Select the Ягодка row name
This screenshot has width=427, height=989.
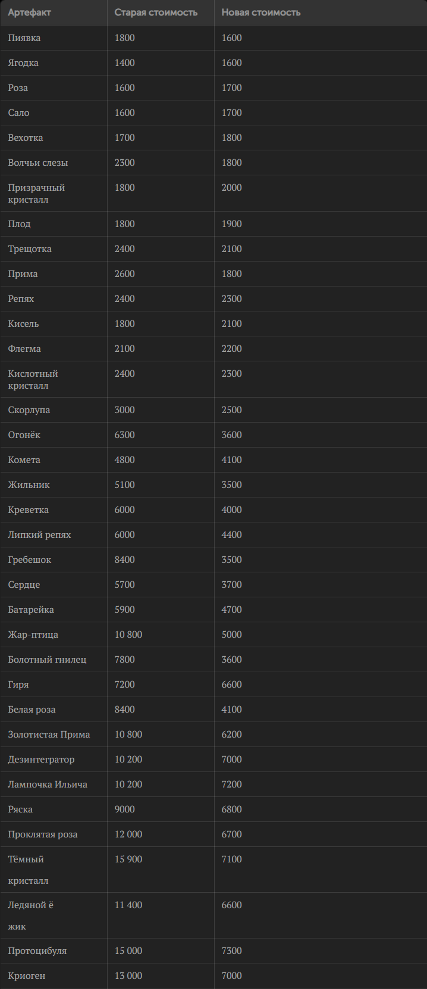coord(23,63)
